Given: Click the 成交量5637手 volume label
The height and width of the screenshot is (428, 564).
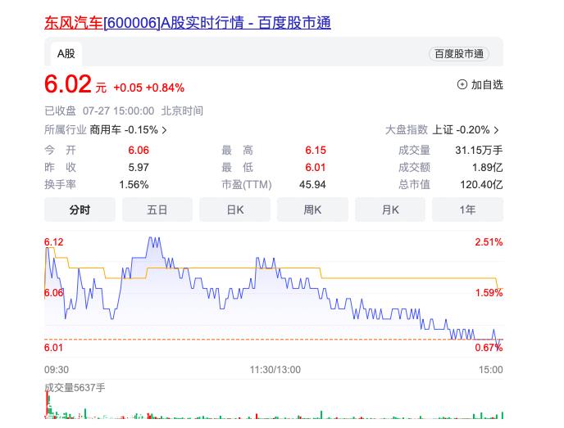Looking at the screenshot, I should pyautogui.click(x=75, y=388).
